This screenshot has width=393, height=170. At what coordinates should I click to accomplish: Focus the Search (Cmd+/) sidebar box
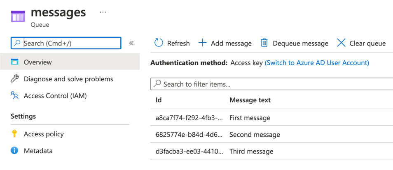(66, 43)
